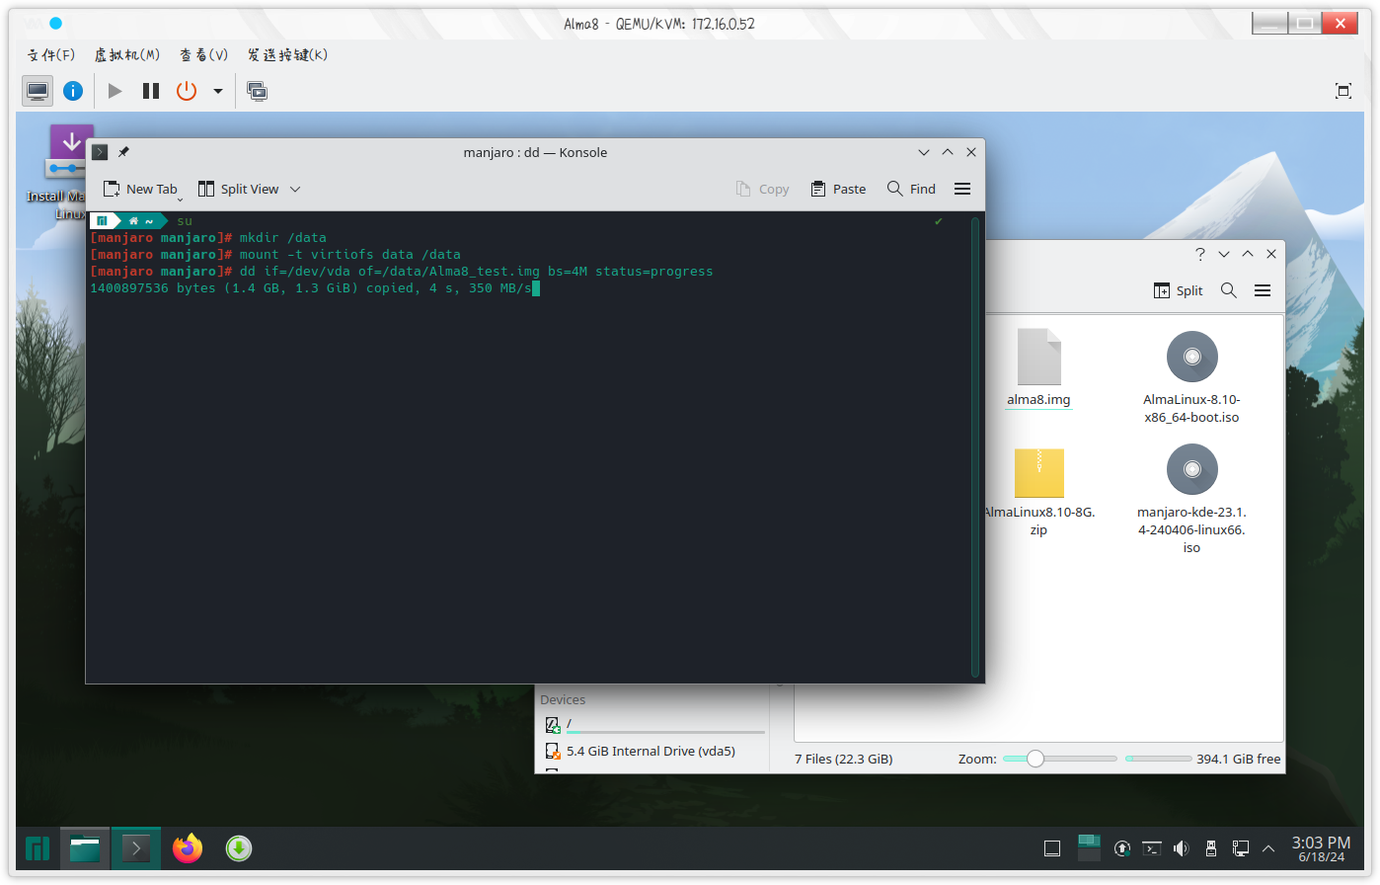Click the virtual desktop pager
The width and height of the screenshot is (1380, 885).
point(1089,848)
